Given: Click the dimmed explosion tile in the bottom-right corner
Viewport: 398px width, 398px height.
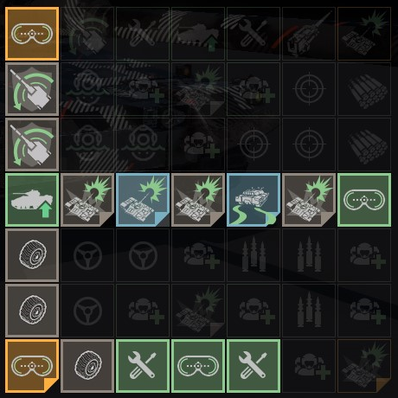Looking at the screenshot, I should coord(364,366).
